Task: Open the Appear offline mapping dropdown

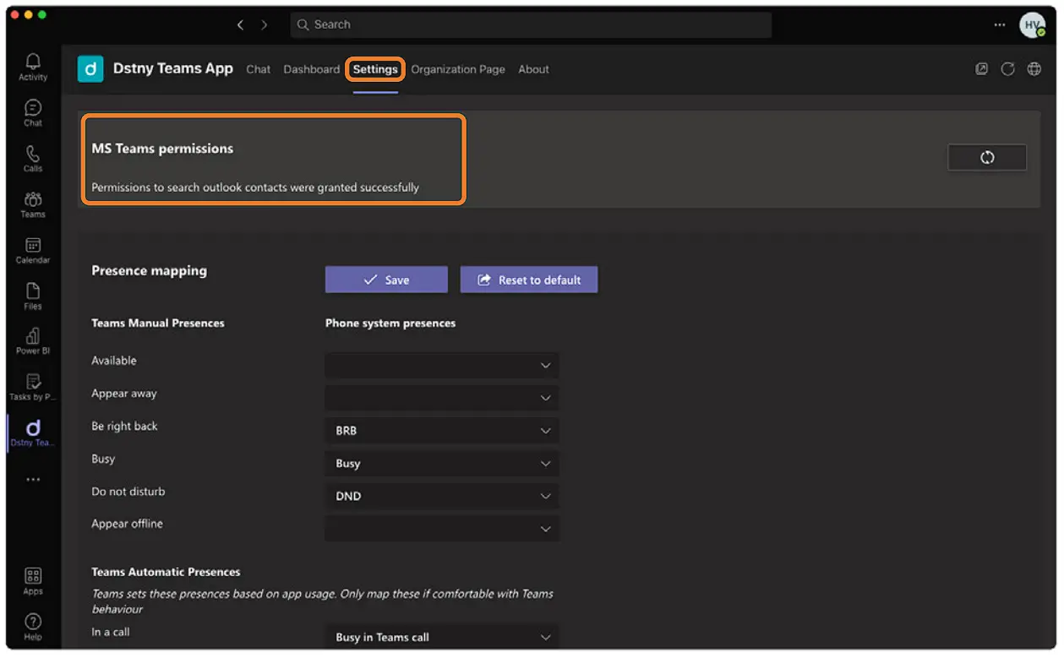Action: click(x=442, y=529)
